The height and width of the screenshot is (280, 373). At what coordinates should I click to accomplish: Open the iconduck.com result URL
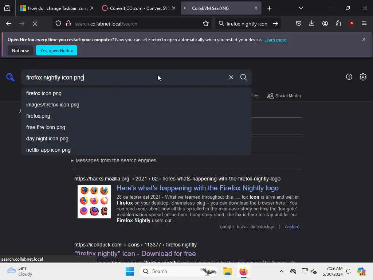click(x=136, y=245)
